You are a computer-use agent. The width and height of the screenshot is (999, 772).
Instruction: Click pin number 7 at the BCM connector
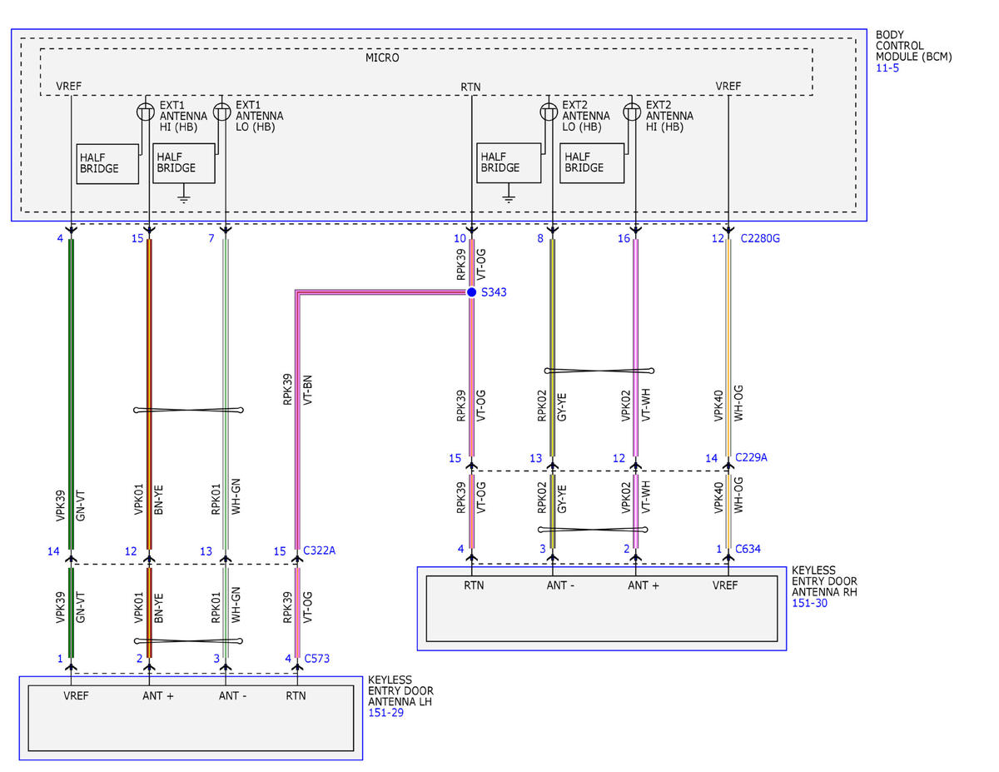pos(211,239)
